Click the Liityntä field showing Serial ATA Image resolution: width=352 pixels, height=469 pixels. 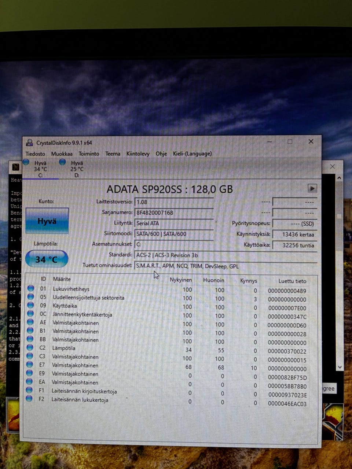coord(174,223)
